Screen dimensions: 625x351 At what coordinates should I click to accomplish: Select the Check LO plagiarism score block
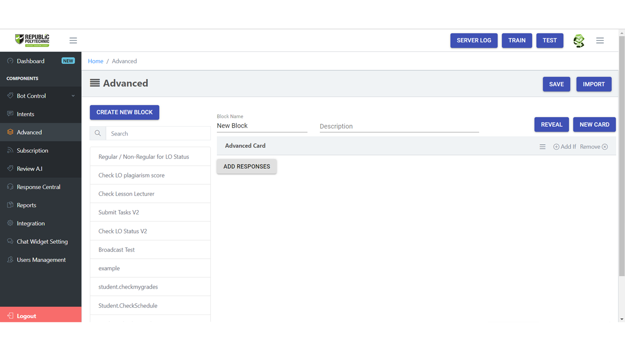point(131,175)
